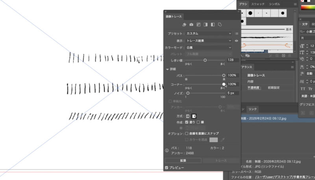Apply the Low Color preset icon
This screenshot has height=180, width=315.
tap(198, 24)
